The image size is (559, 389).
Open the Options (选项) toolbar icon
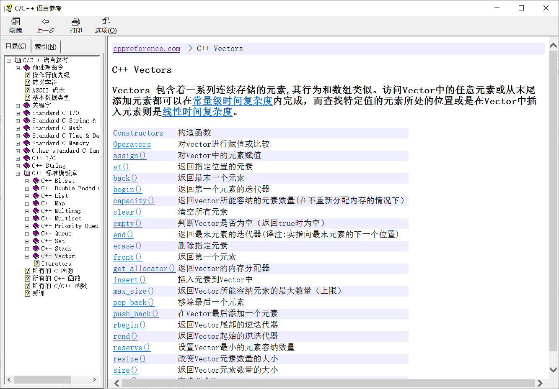(106, 22)
